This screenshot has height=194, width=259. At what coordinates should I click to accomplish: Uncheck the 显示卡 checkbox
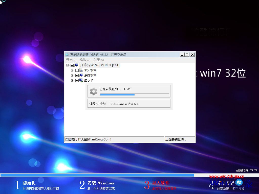77,81
